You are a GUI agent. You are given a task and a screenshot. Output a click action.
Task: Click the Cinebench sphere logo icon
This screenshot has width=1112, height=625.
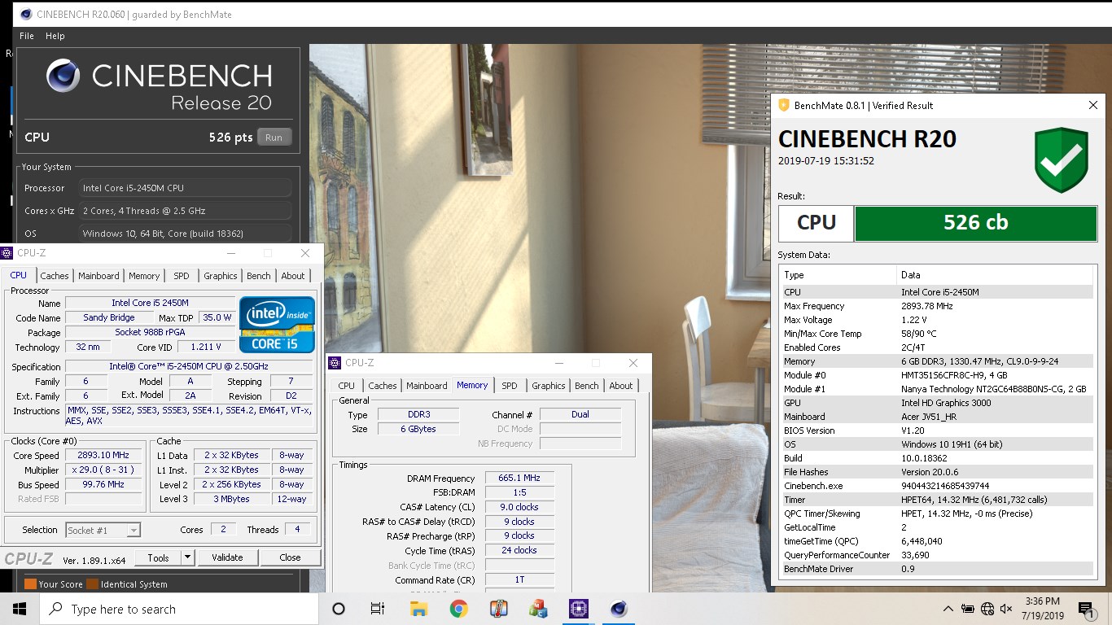point(63,76)
